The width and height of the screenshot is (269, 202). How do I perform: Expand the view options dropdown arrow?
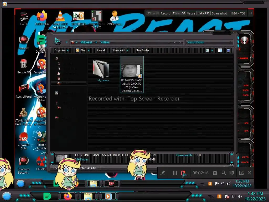[x=212, y=50]
